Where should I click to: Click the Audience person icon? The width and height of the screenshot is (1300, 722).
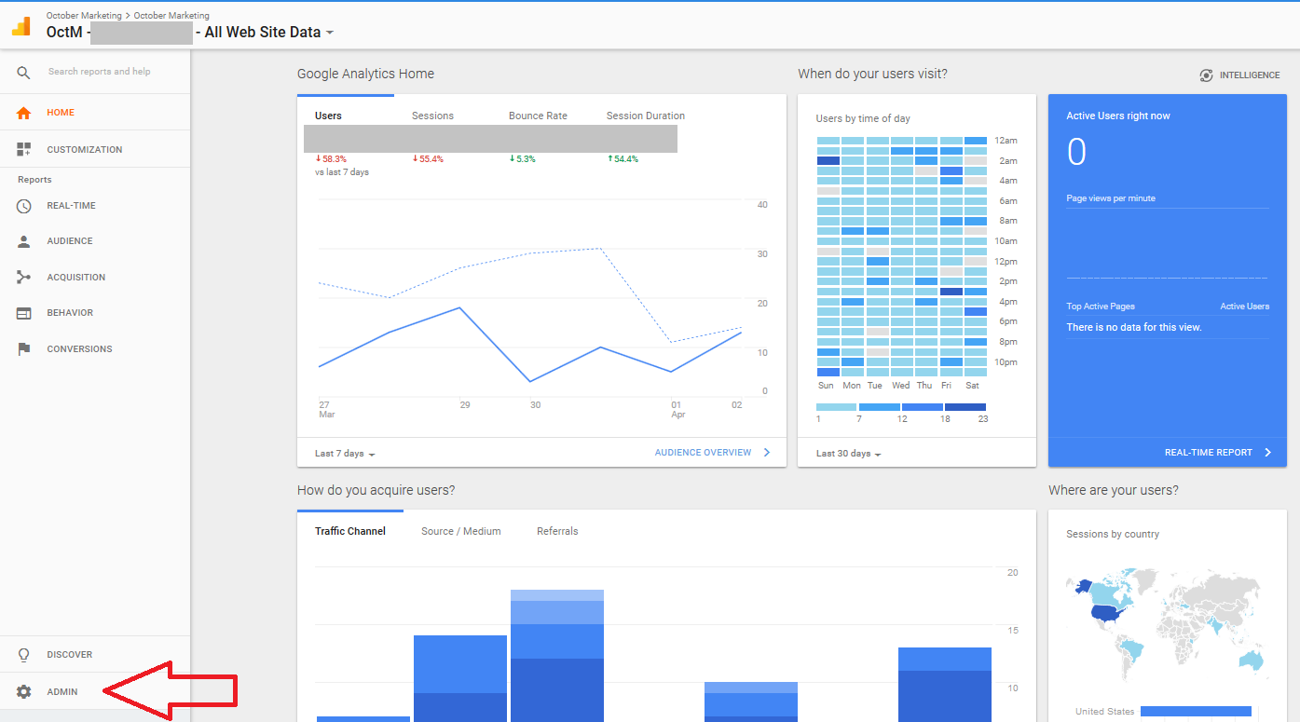[x=24, y=241]
